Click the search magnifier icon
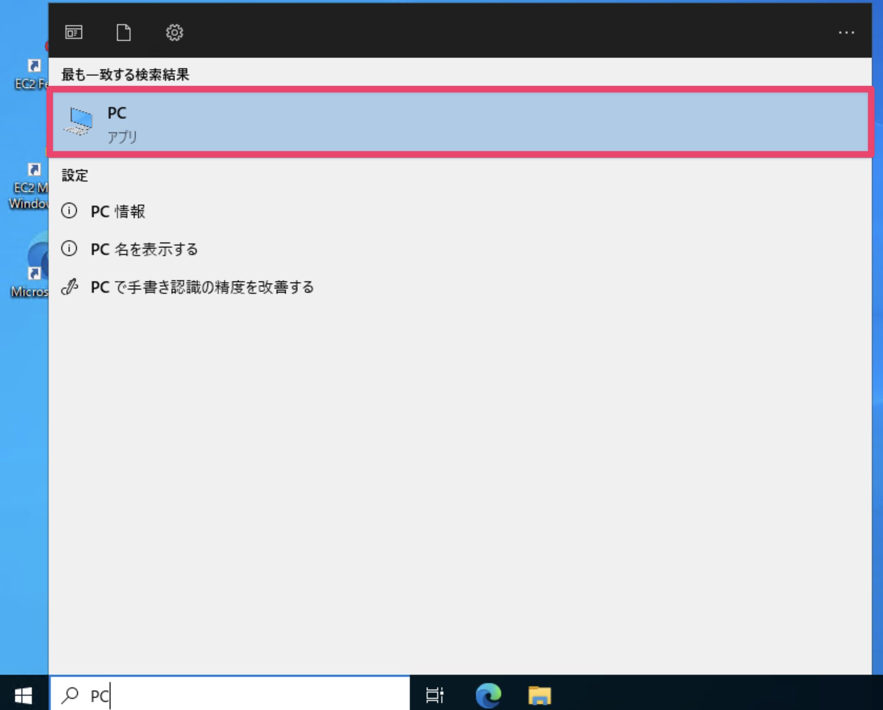The width and height of the screenshot is (883, 710). tap(70, 695)
